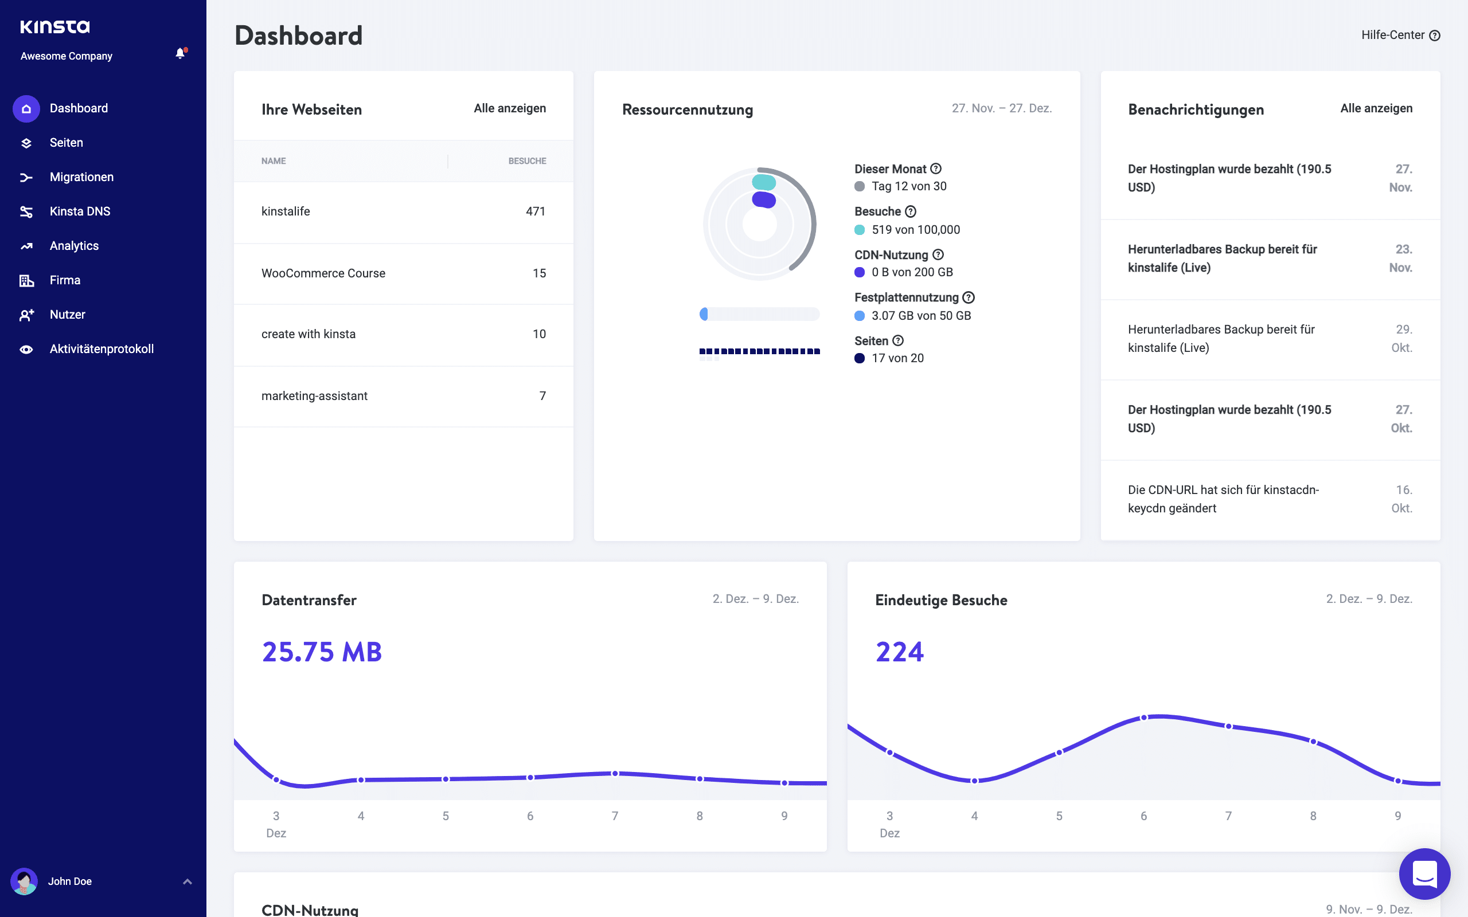Select the kinstalife site row
The width and height of the screenshot is (1468, 917).
pyautogui.click(x=286, y=211)
